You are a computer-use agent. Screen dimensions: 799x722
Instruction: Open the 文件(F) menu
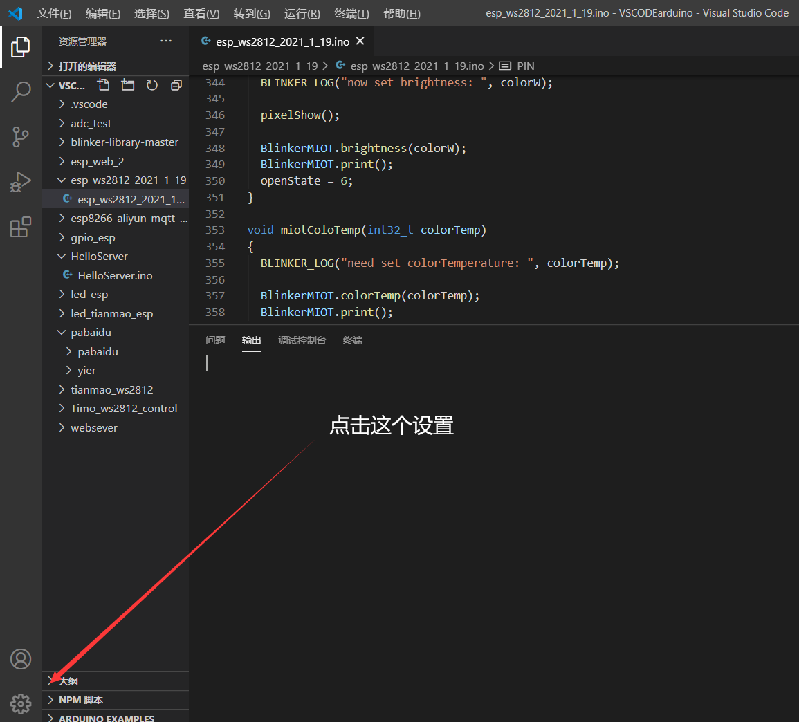(x=54, y=14)
